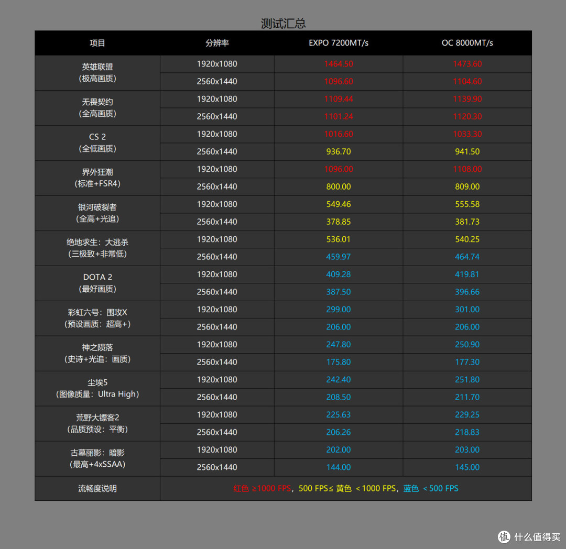This screenshot has height=549, width=566.
Task: Click the value 1101.24
Action: pos(338,116)
